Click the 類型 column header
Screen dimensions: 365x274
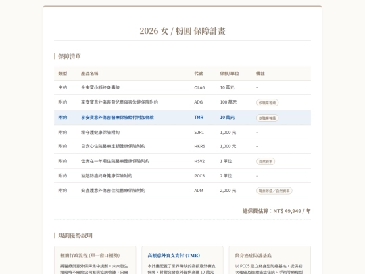click(x=63, y=73)
